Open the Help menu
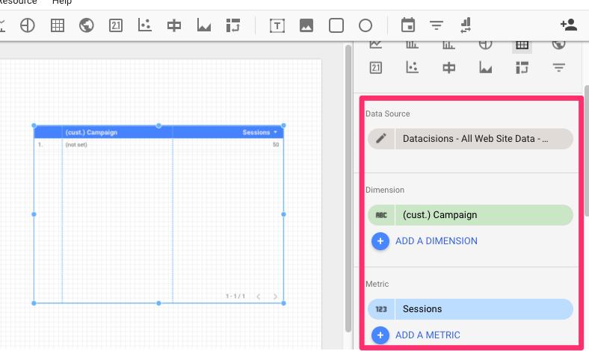Viewport: 589px width, 351px height. [x=62, y=2]
